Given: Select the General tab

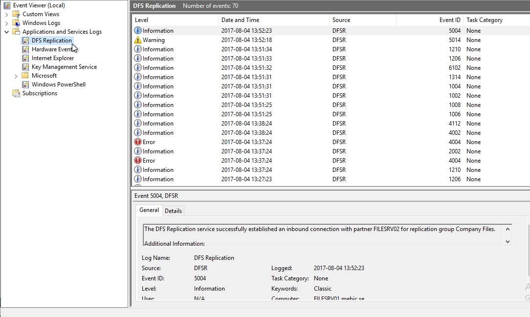Looking at the screenshot, I should click(x=149, y=210).
